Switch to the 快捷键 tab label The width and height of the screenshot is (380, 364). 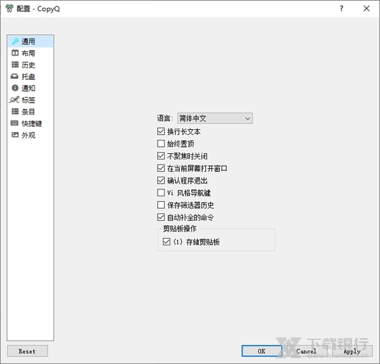tap(32, 123)
